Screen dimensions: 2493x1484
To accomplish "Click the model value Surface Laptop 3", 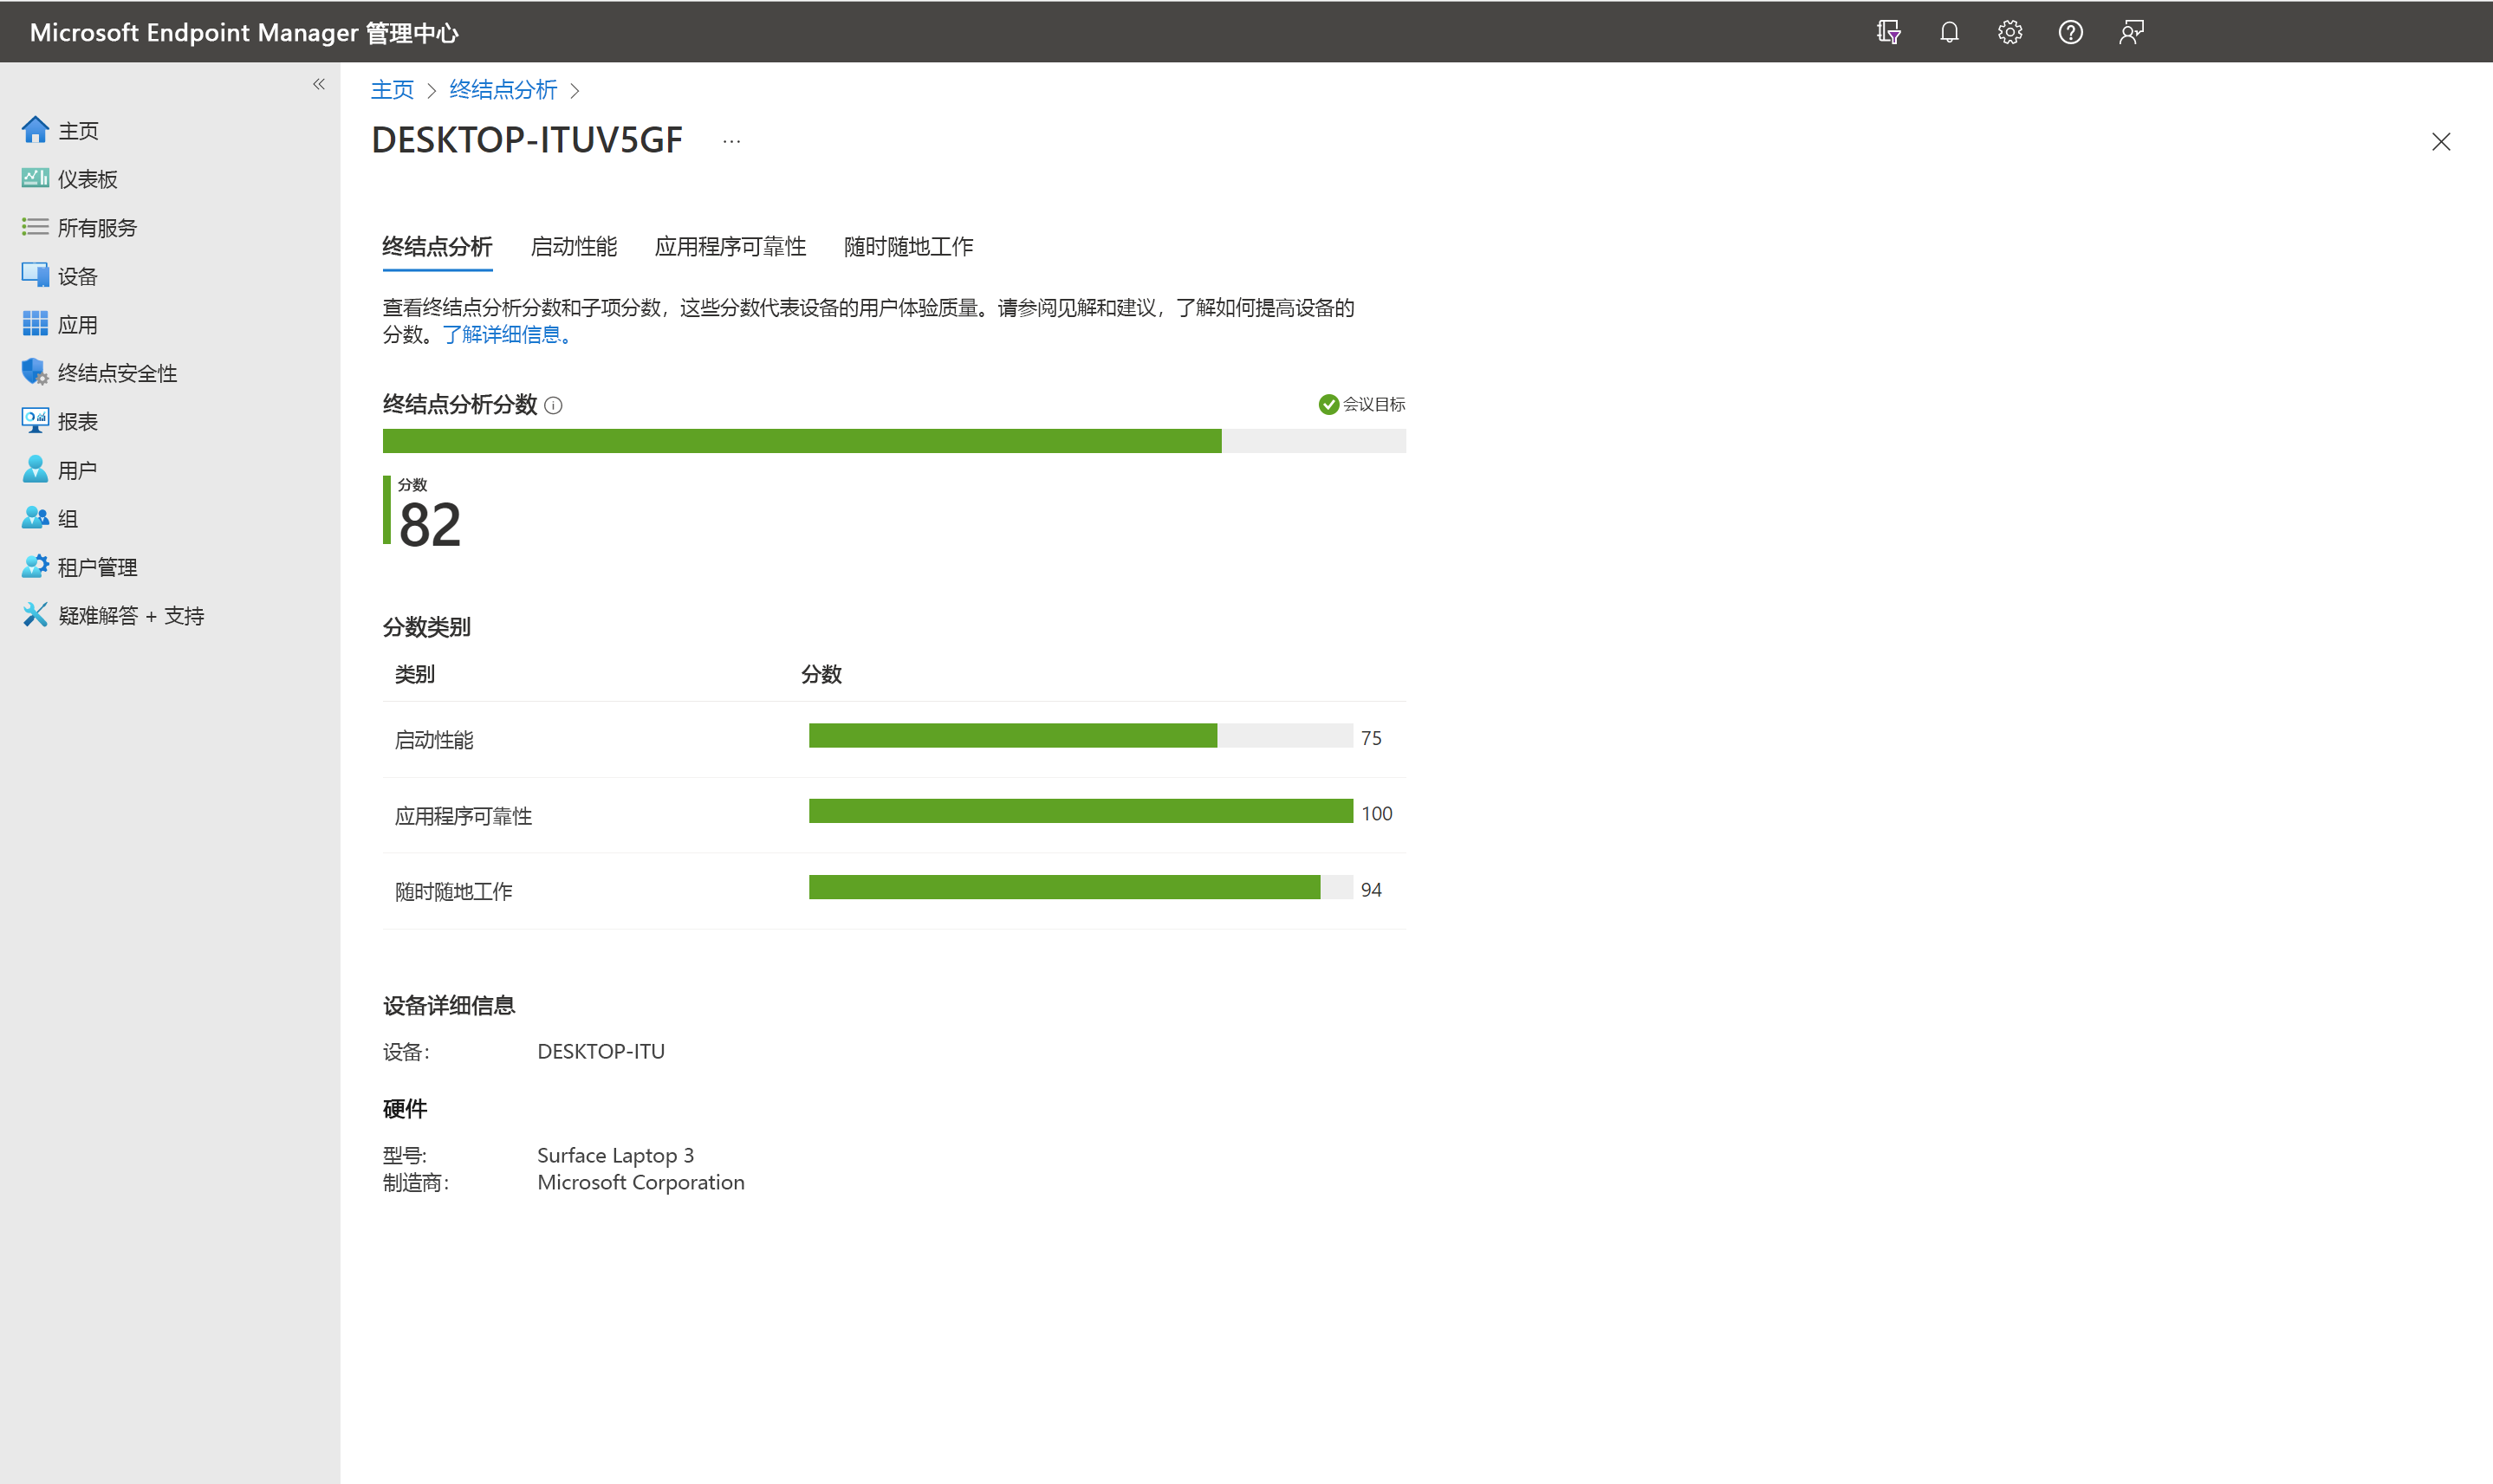I will click(615, 1155).
